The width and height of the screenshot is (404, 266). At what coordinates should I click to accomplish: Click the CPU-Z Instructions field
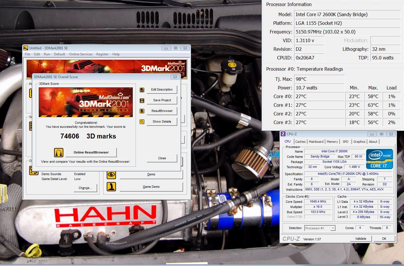click(348, 190)
